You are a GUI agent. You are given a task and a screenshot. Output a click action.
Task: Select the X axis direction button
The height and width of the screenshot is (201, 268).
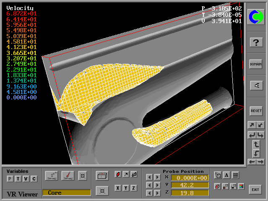coord(118,188)
